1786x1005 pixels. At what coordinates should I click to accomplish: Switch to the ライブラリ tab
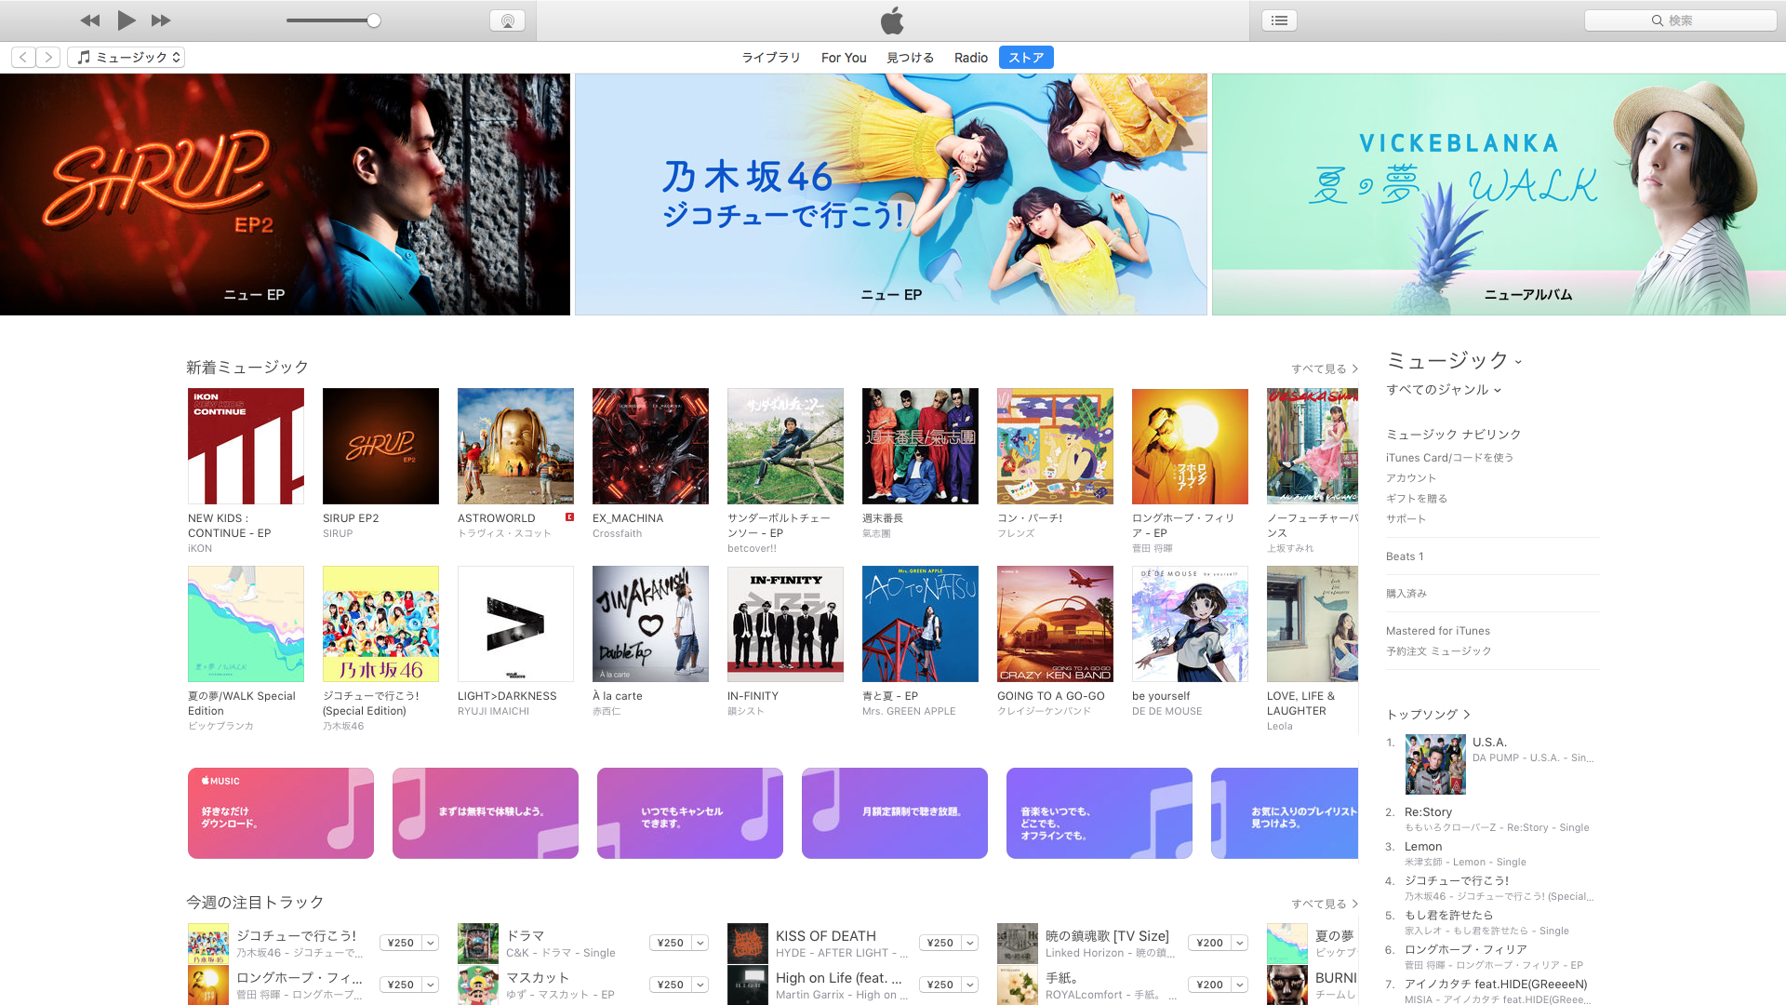point(770,58)
